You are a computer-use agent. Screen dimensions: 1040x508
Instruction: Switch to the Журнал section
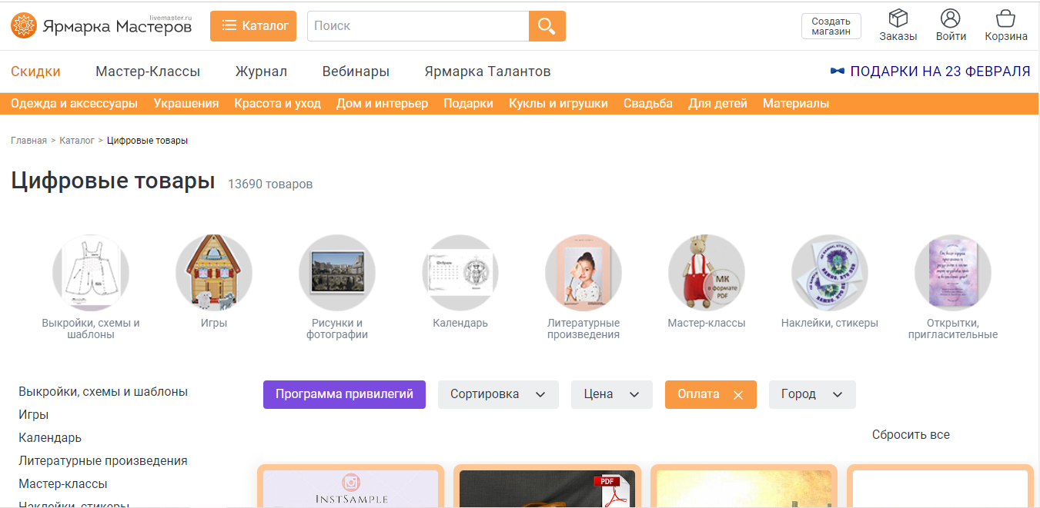[x=261, y=71]
